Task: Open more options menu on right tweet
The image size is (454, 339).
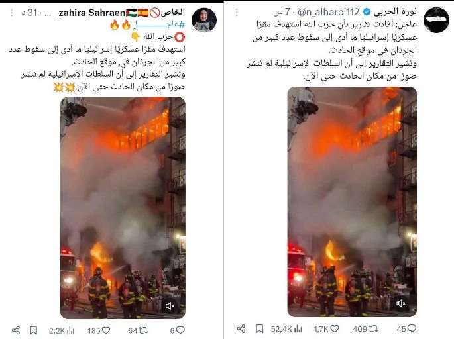Action: (237, 12)
